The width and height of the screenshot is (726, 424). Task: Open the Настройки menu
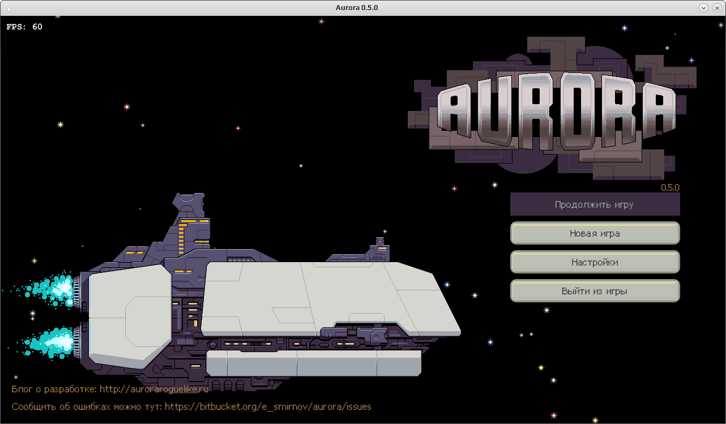click(595, 262)
